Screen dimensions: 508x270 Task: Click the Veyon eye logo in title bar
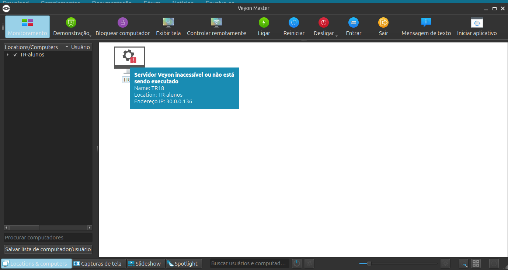[x=6, y=8]
